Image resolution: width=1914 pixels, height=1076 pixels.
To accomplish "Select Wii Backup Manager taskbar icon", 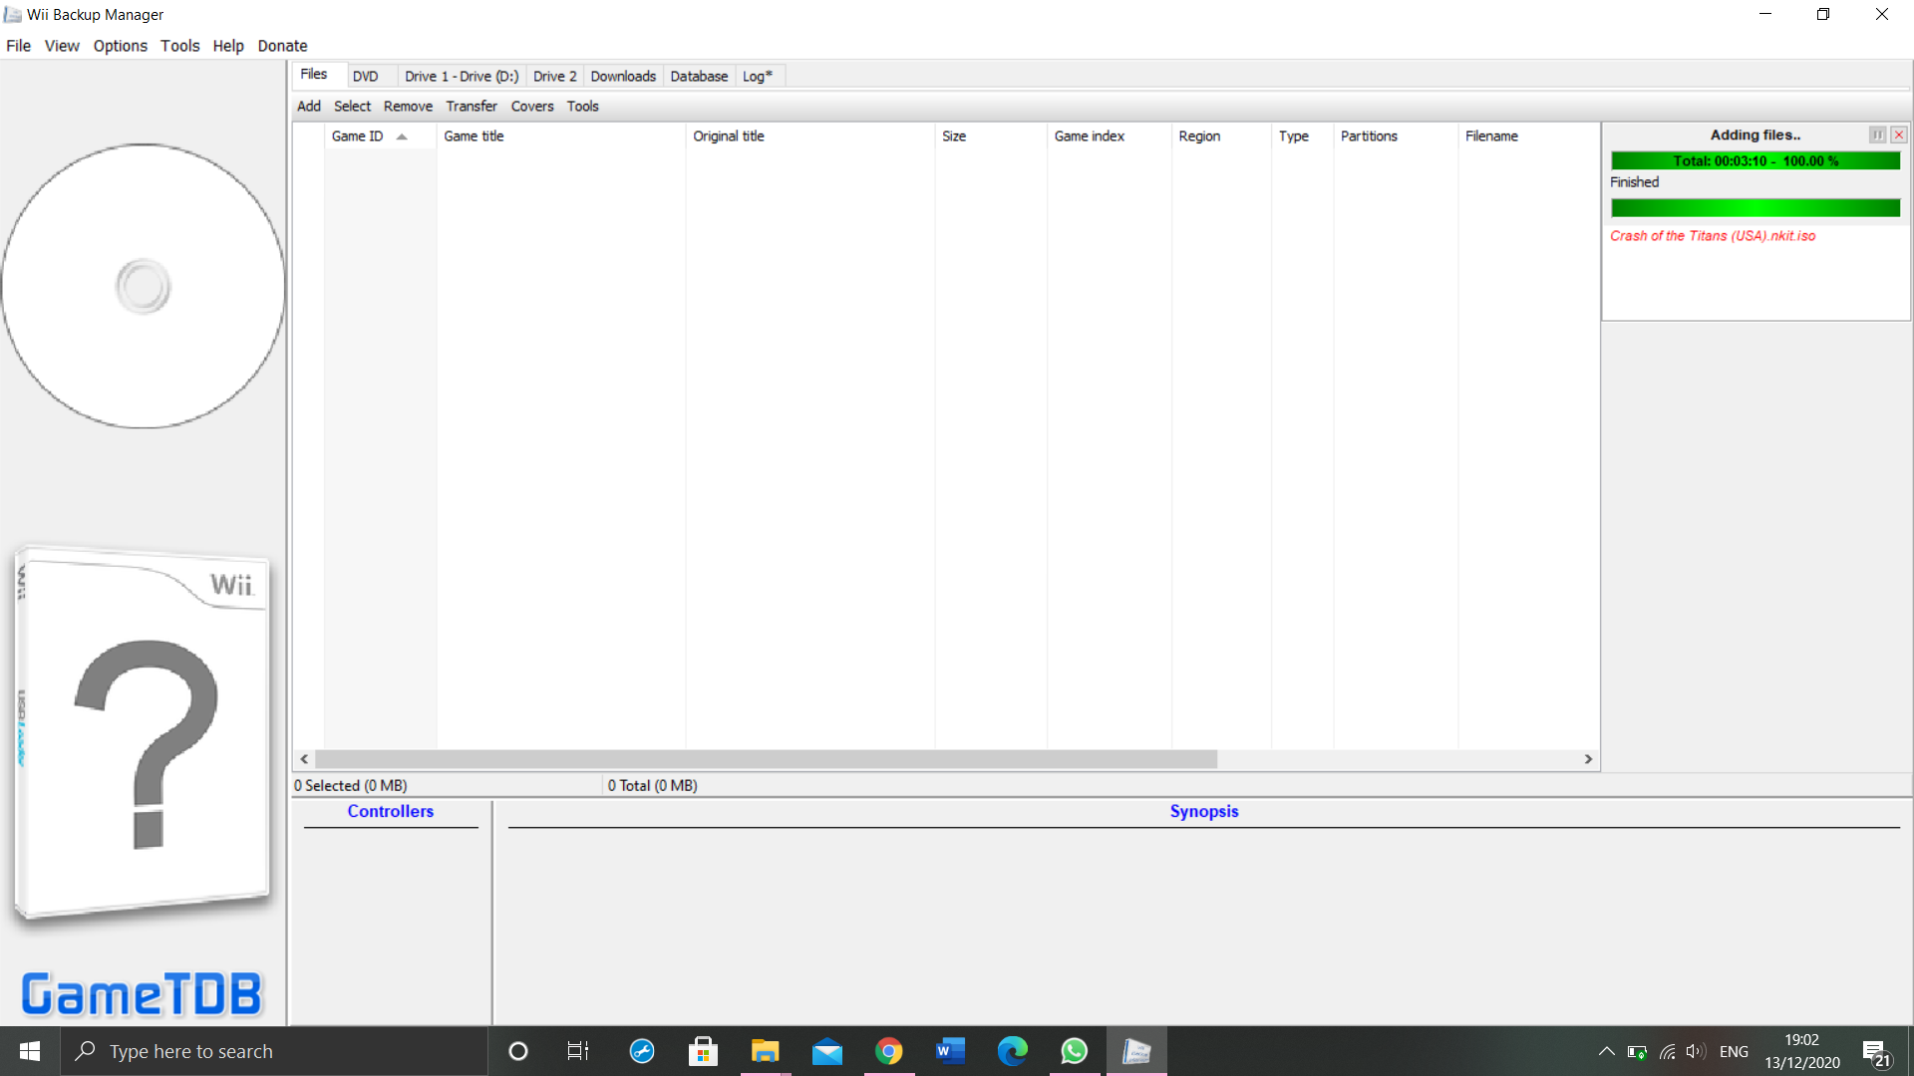I will (x=1135, y=1051).
